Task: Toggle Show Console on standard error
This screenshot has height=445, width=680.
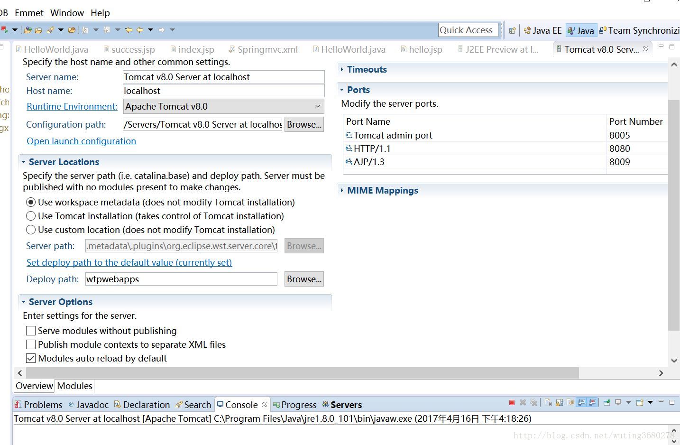Action: tap(592, 402)
